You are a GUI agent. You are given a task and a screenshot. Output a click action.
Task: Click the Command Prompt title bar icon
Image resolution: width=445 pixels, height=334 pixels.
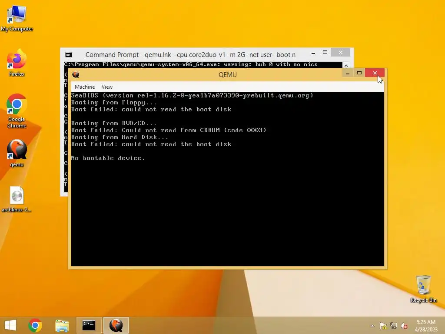(69, 54)
